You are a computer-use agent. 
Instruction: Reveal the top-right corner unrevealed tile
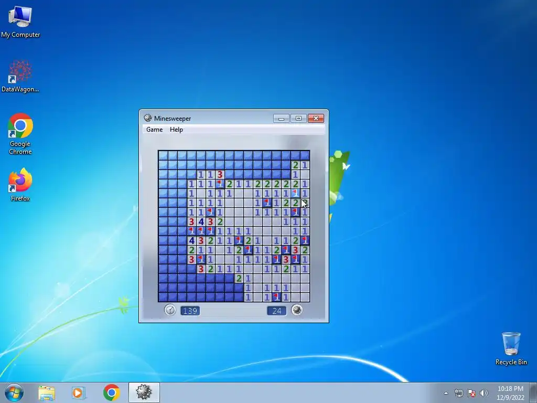305,155
